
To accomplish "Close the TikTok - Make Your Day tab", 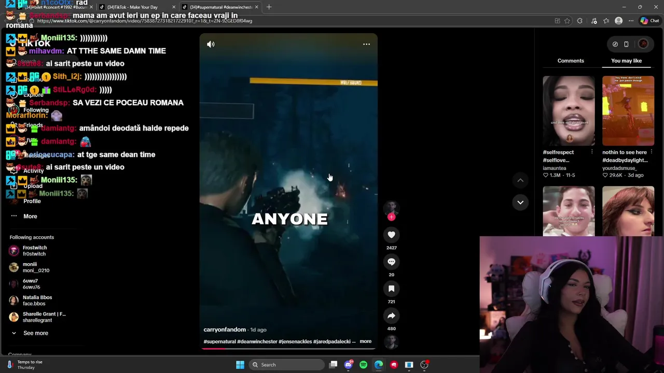I will pos(174,7).
